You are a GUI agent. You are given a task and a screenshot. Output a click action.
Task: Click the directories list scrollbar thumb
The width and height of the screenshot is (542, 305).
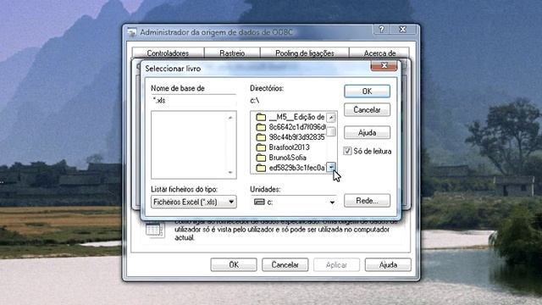(x=331, y=132)
